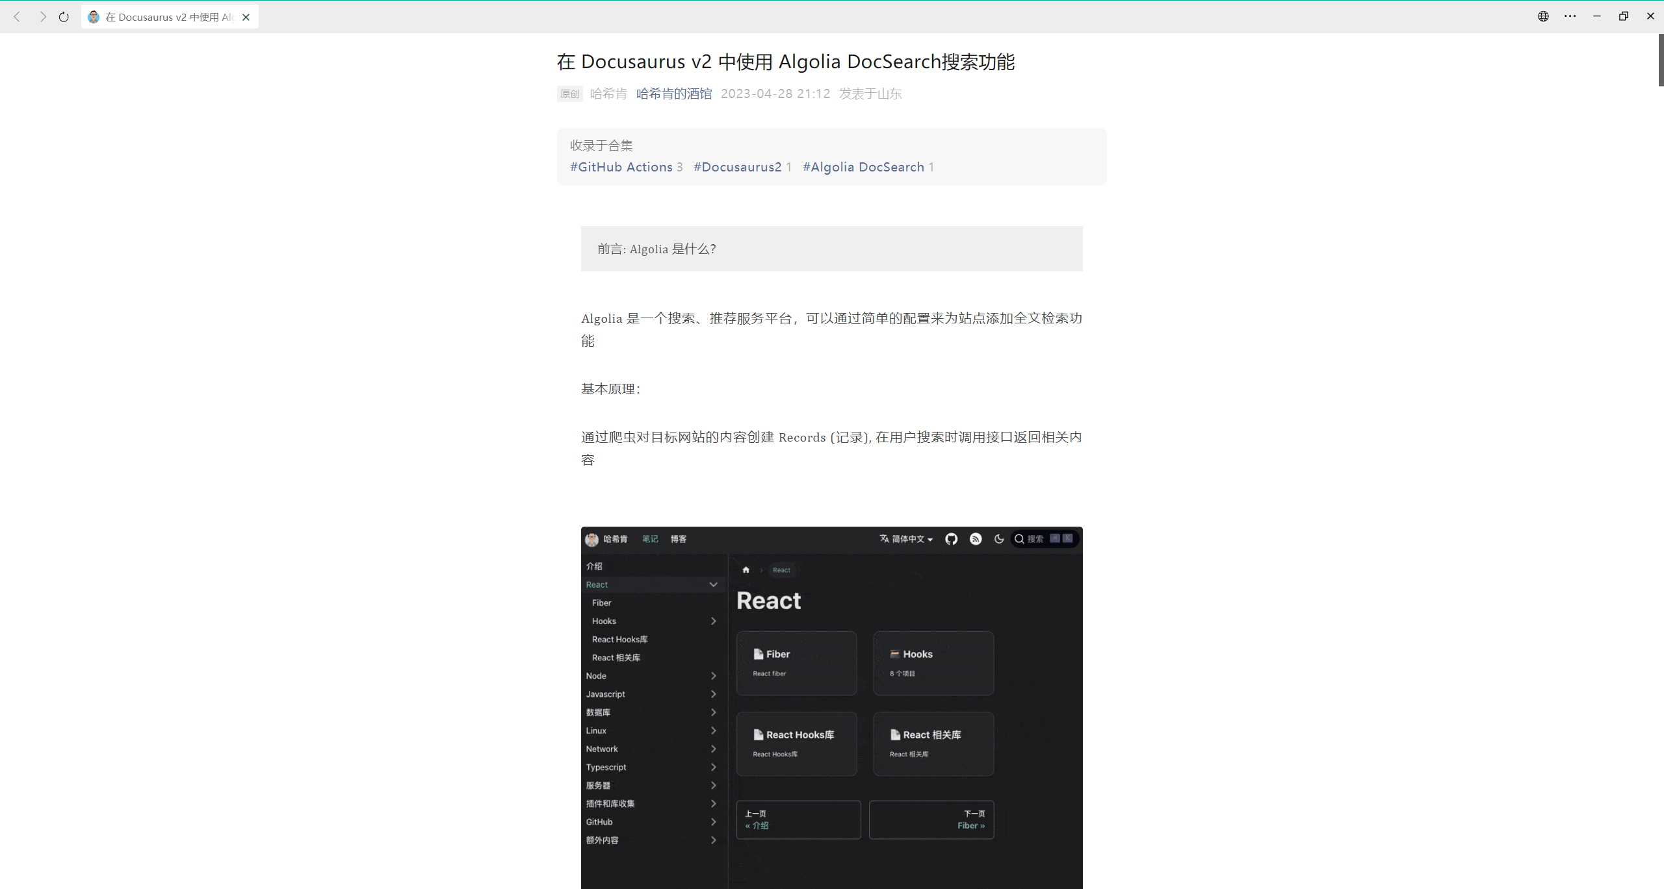Minimize the article window
Image resolution: width=1664 pixels, height=889 pixels.
[1596, 16]
